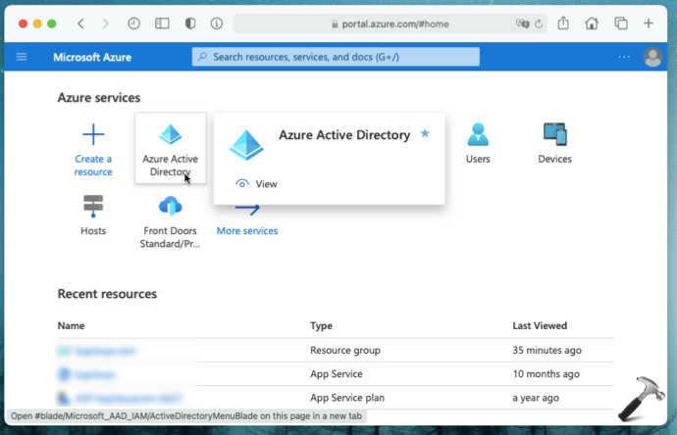This screenshot has width=677, height=435.
Task: Toggle the Safari sidebar button
Action: [x=162, y=23]
